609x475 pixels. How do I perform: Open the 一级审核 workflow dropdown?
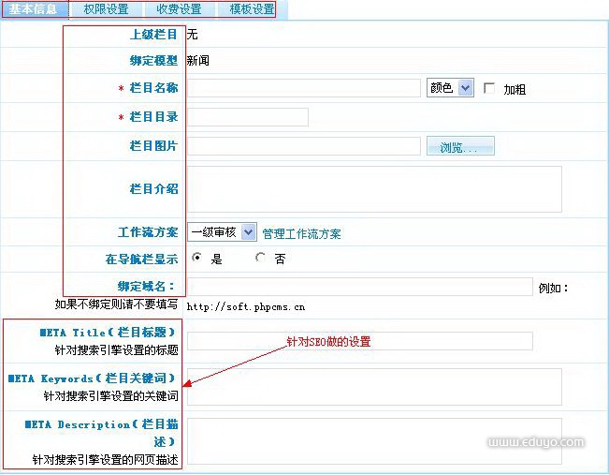click(222, 232)
